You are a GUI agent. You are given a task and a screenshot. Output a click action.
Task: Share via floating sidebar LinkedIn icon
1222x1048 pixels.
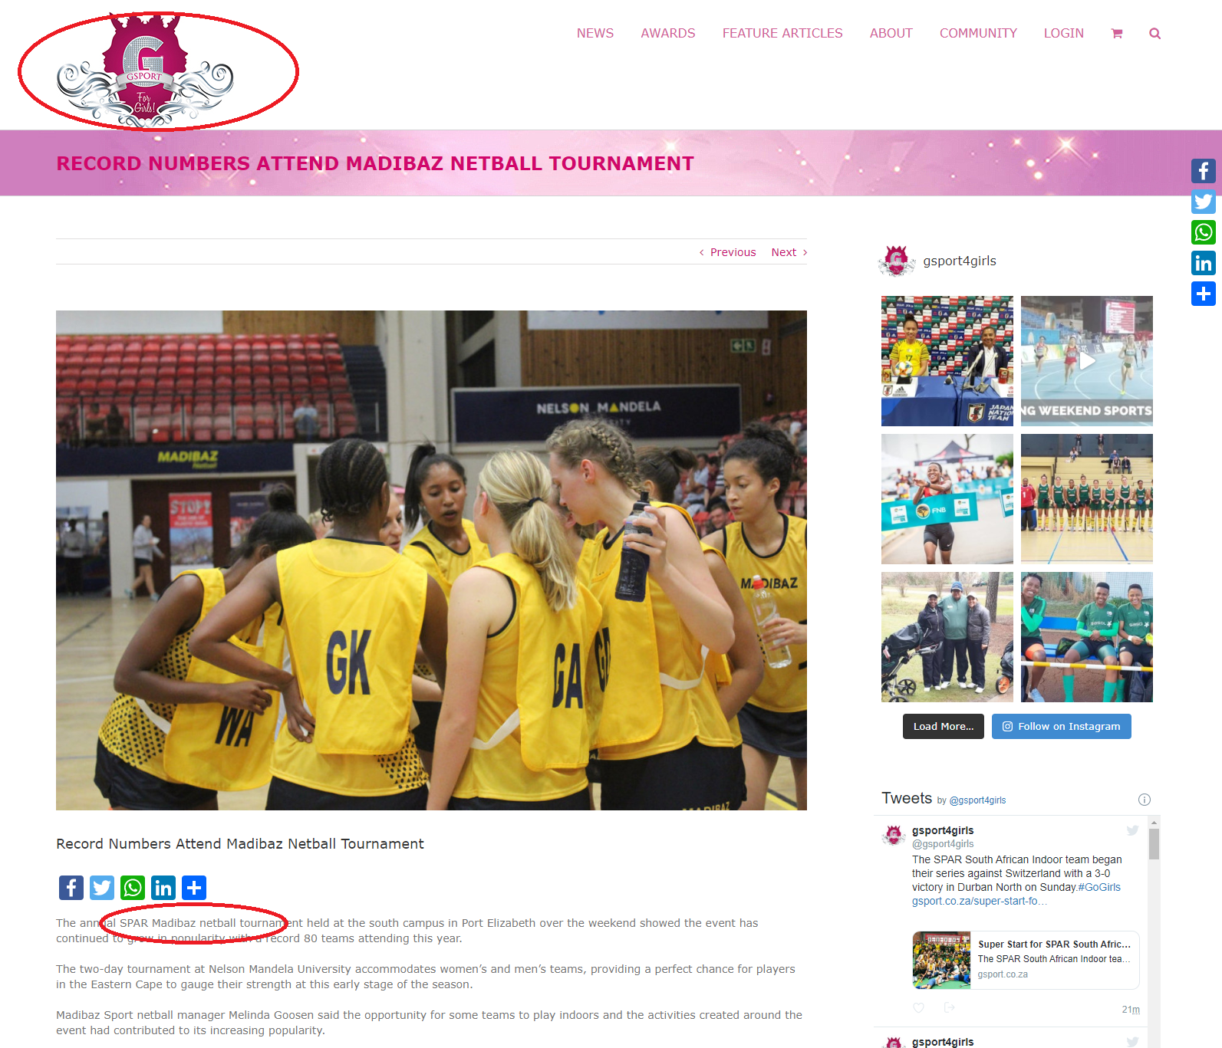point(1204,263)
